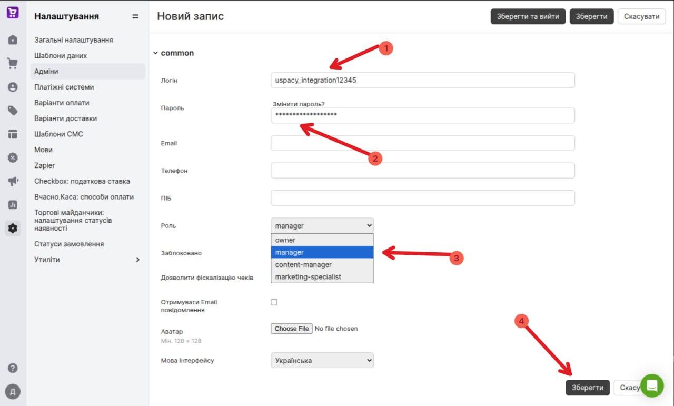Choose the owner role option
The height and width of the screenshot is (406, 674).
(x=322, y=240)
